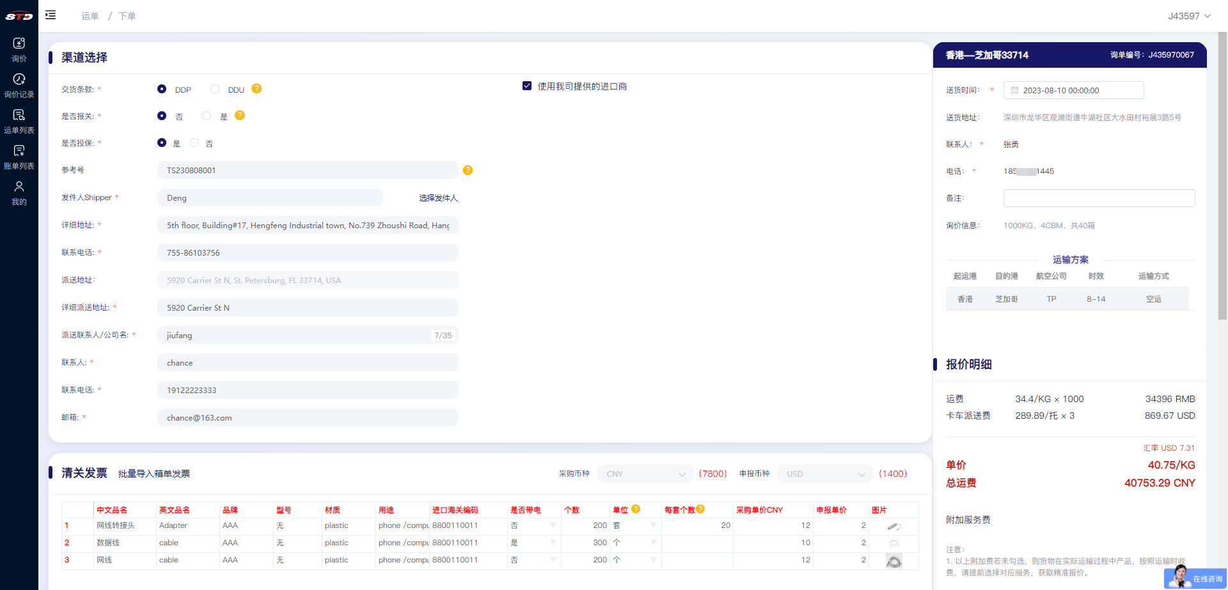This screenshot has width=1228, height=590.
Task: Click 批量导入箱单发票 batch import link
Action: click(x=154, y=474)
